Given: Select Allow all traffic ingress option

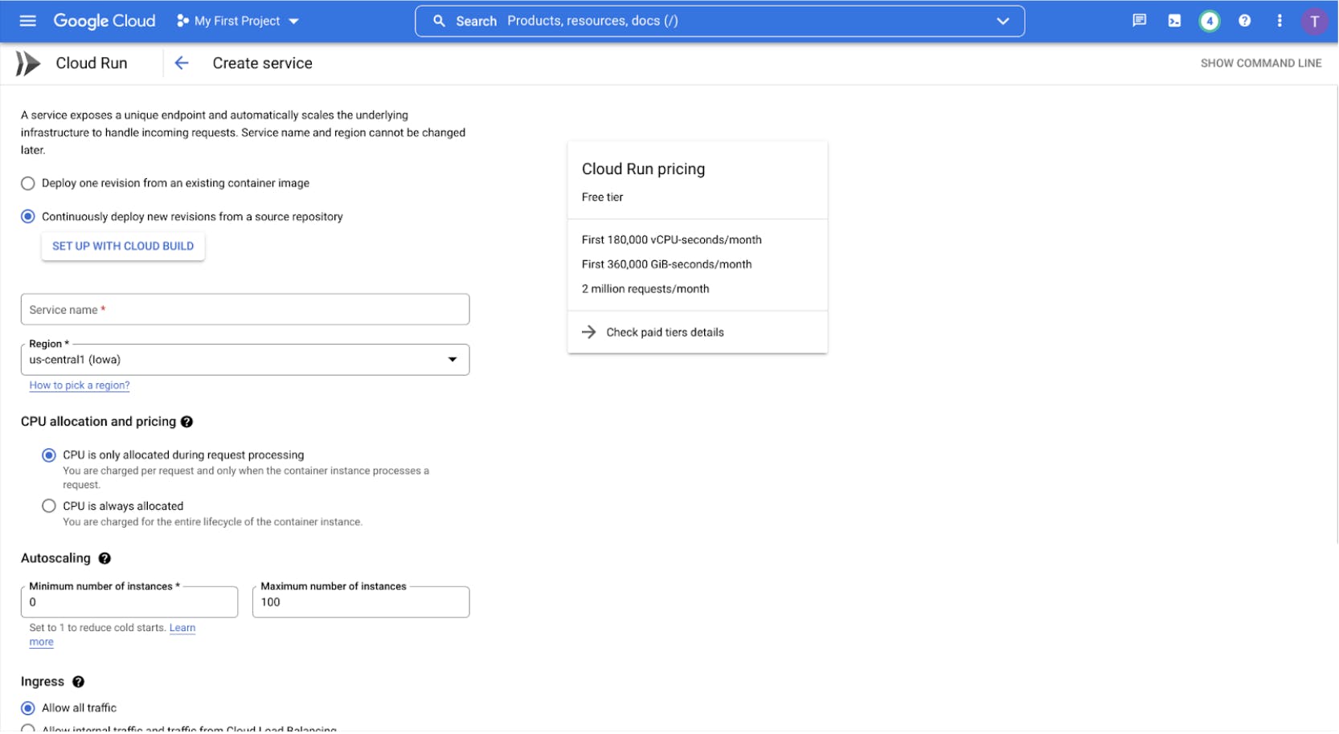Looking at the screenshot, I should click(x=27, y=707).
